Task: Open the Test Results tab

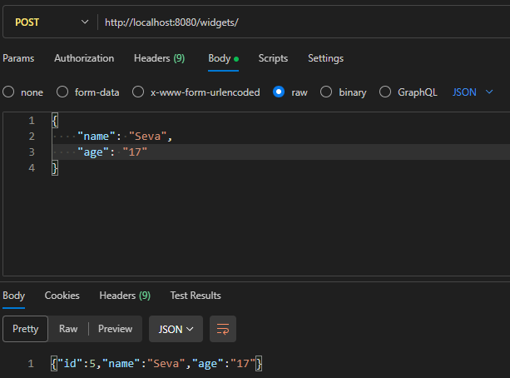Action: 196,296
